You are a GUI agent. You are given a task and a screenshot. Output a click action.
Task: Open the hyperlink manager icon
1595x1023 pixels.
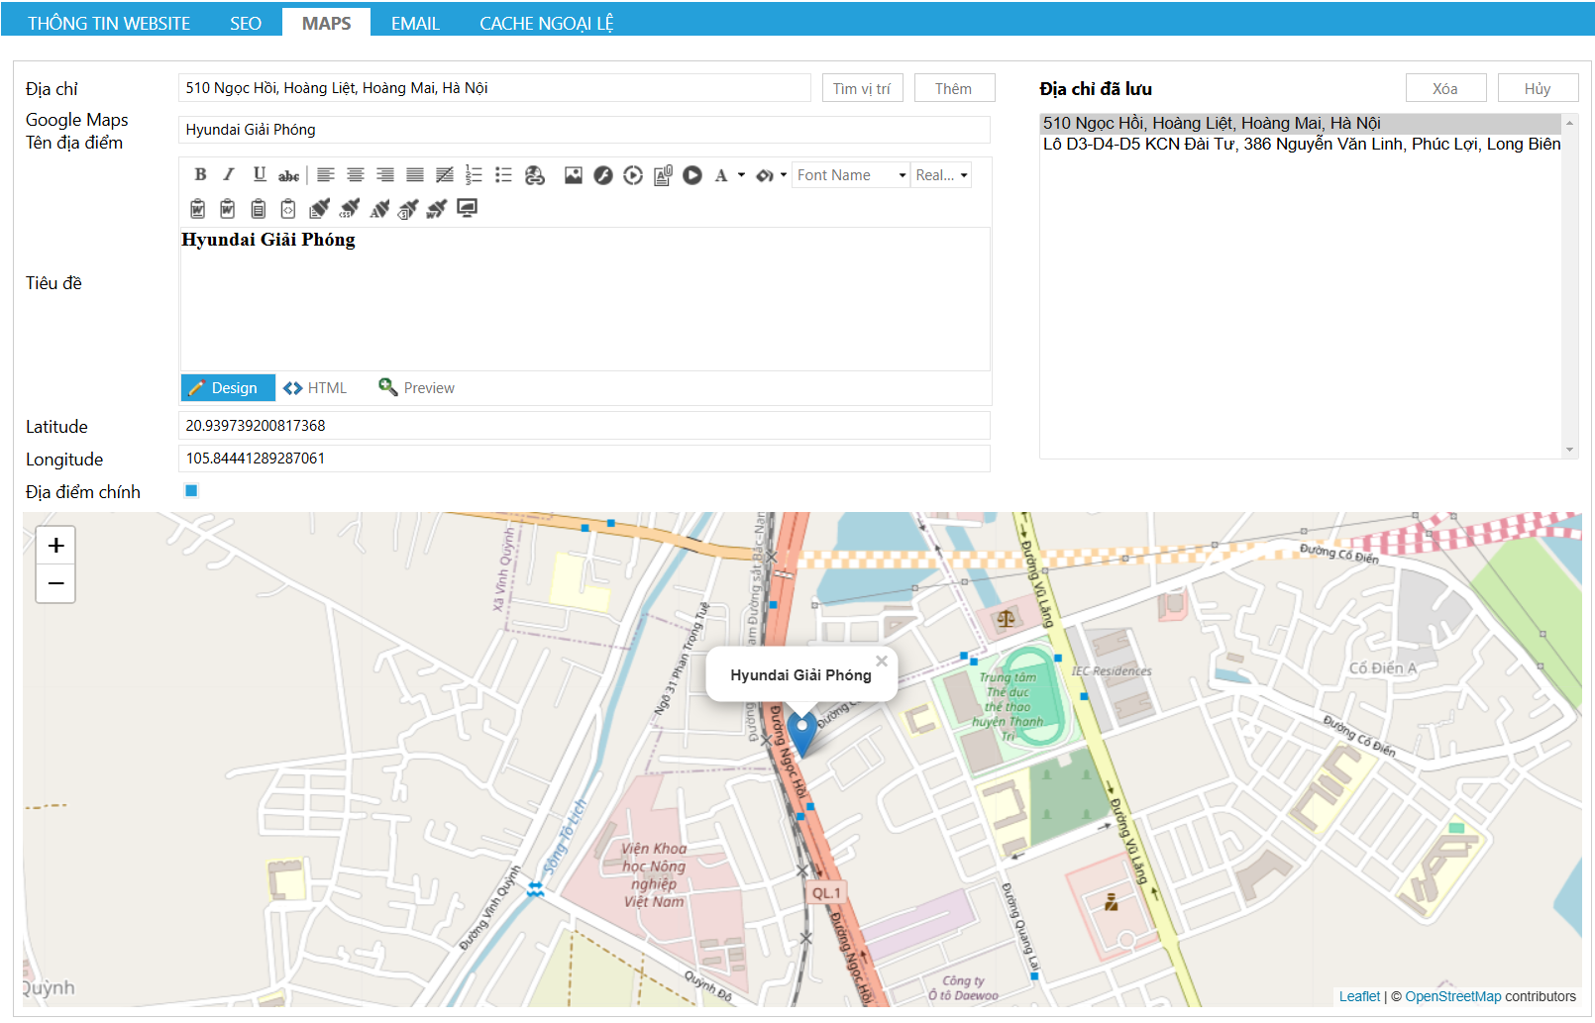point(535,175)
